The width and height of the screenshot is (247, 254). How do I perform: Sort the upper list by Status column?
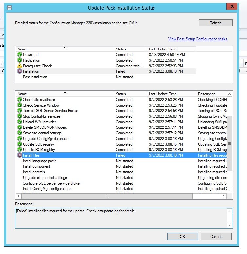pyautogui.click(x=131, y=49)
